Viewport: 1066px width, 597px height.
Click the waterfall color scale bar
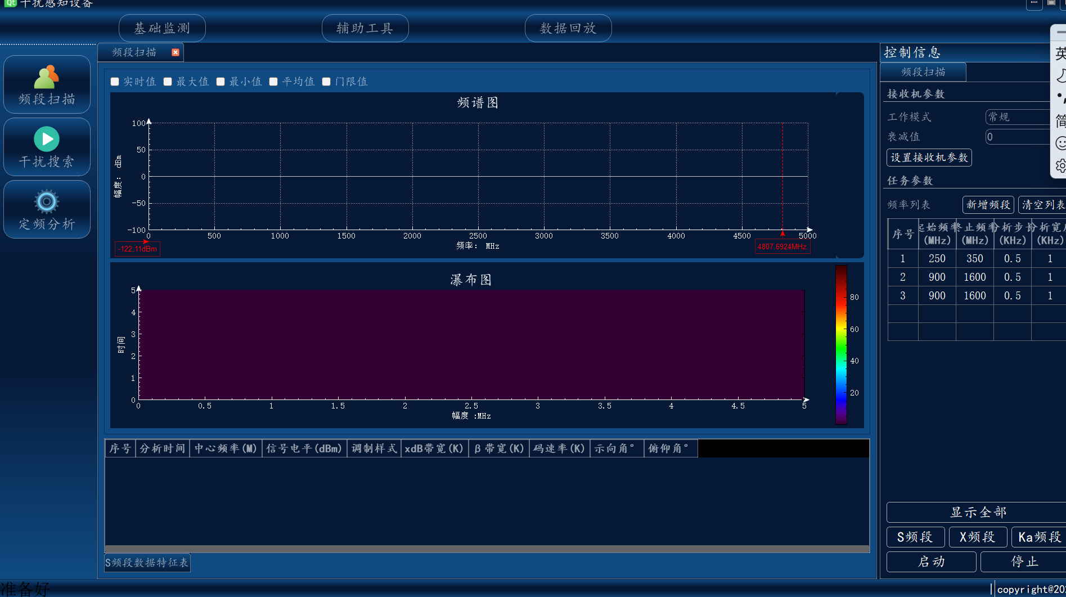coord(841,344)
